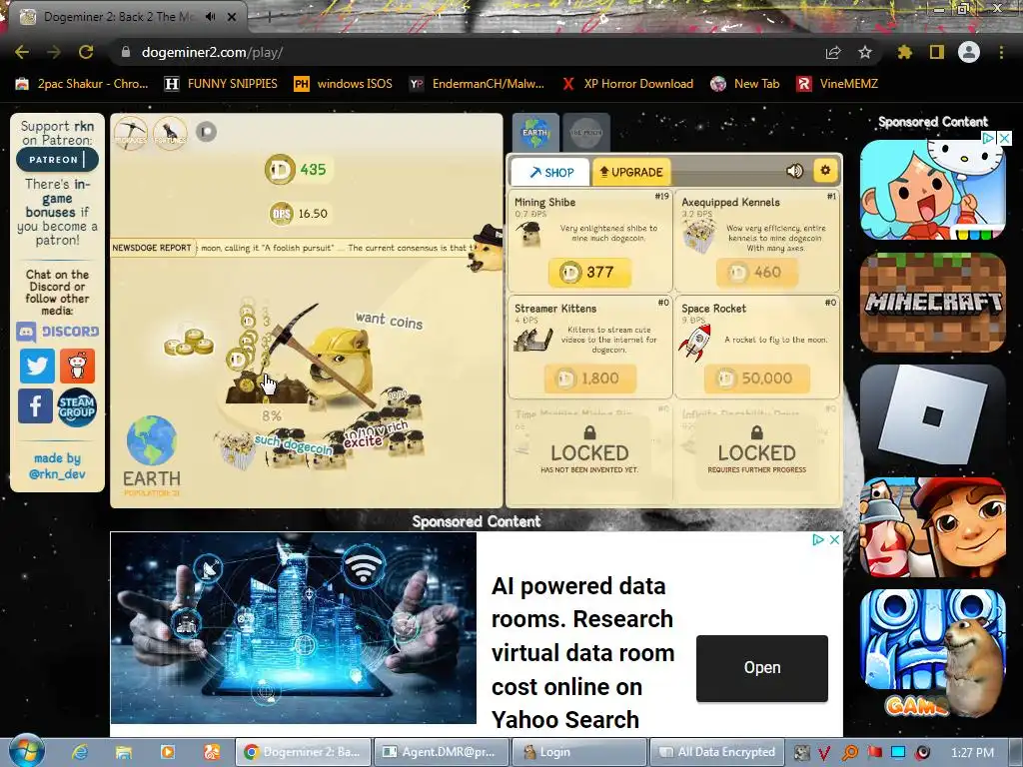
Task: Open the @rkn_dev creator link
Action: coord(57,474)
